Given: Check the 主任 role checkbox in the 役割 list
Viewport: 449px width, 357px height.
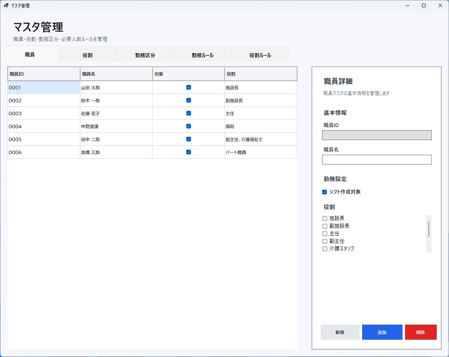Looking at the screenshot, I should (x=325, y=233).
